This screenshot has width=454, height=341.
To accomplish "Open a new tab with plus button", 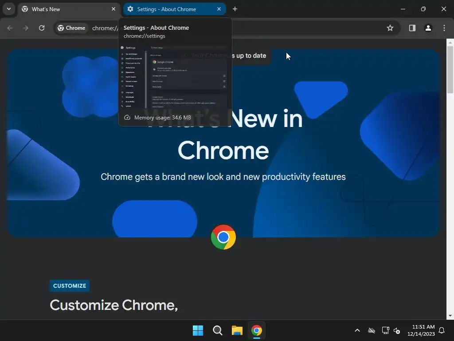I will click(235, 9).
